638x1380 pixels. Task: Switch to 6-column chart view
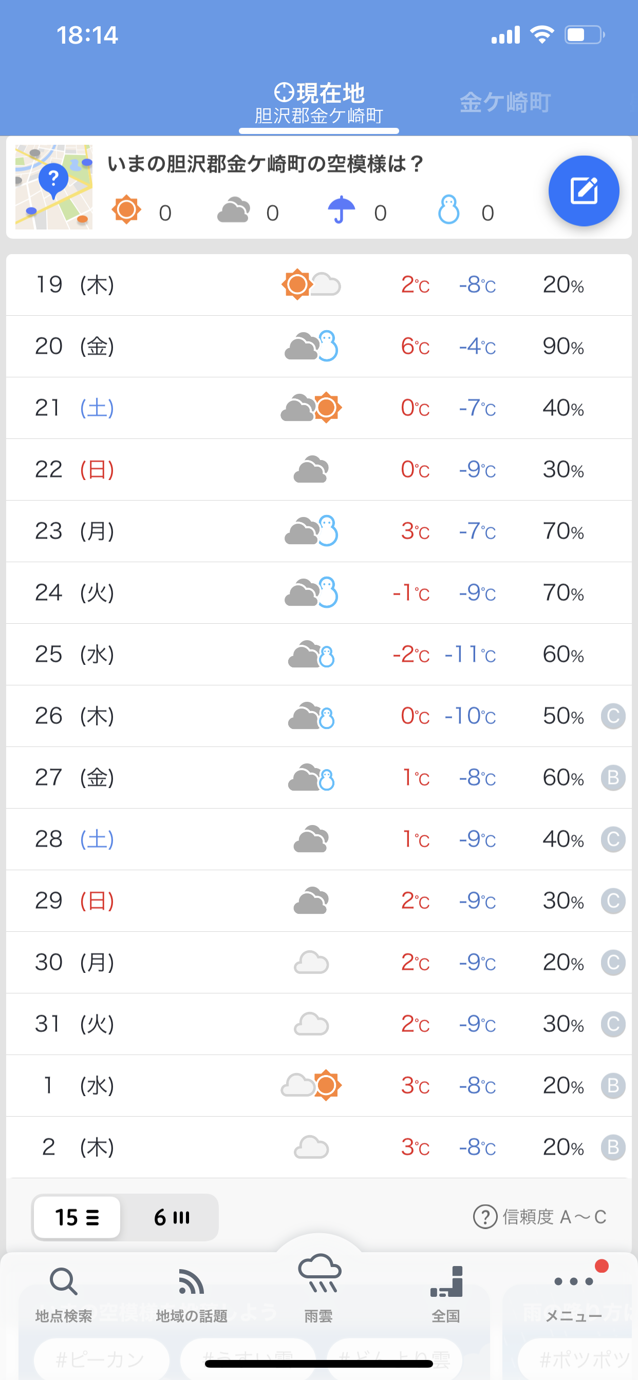point(172,1217)
